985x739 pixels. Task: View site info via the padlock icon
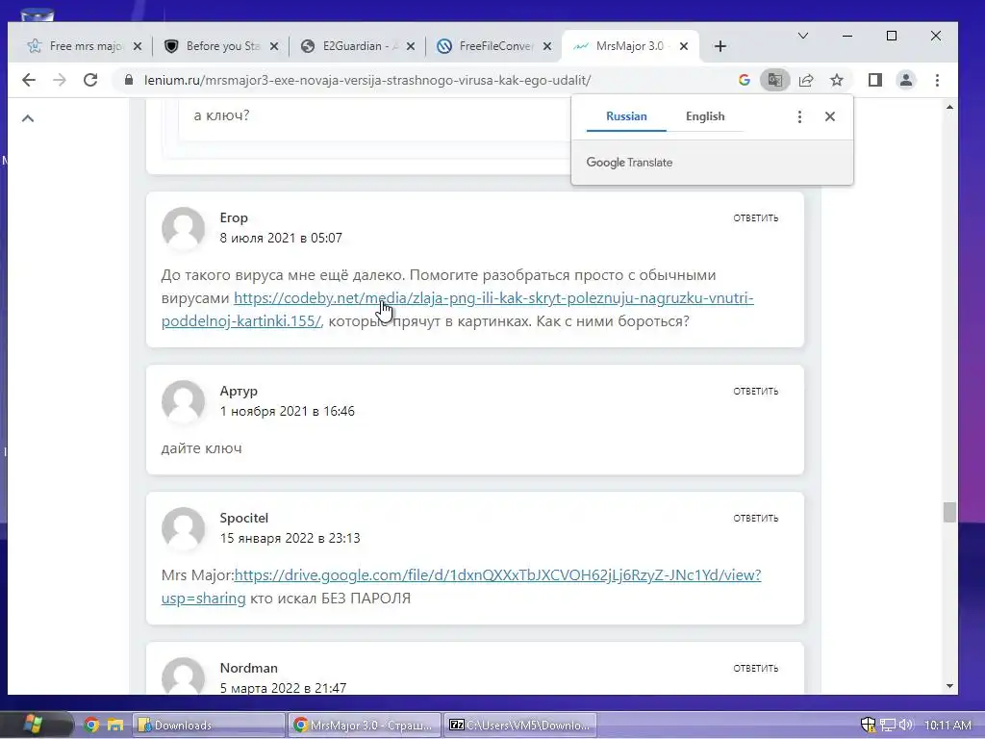pos(129,80)
